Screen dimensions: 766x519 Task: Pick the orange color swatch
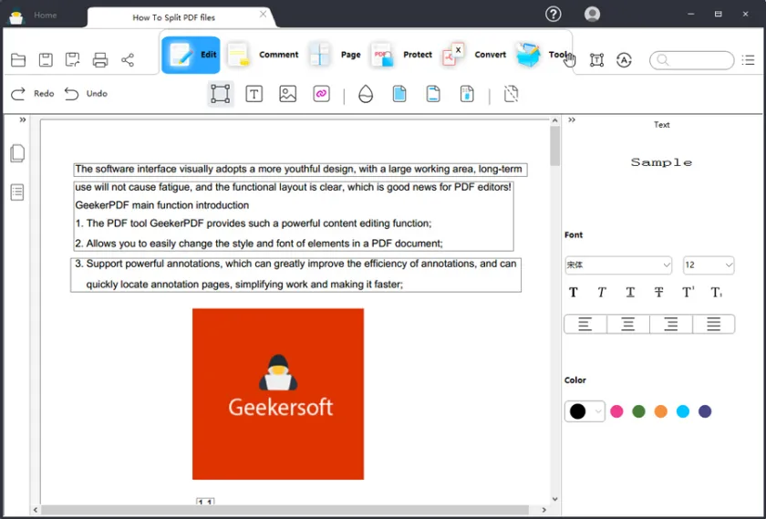point(660,411)
